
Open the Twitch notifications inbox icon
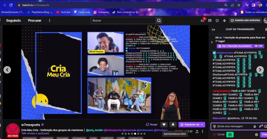202,21
